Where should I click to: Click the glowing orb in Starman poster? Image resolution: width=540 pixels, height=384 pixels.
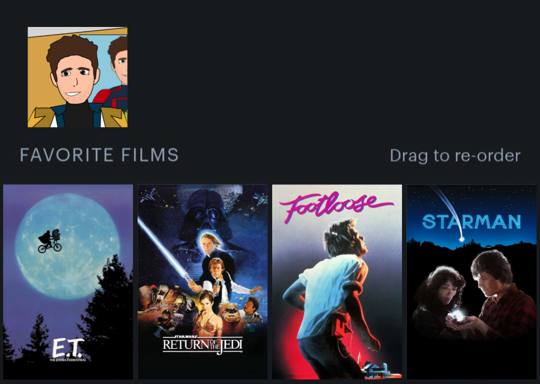[x=458, y=315]
